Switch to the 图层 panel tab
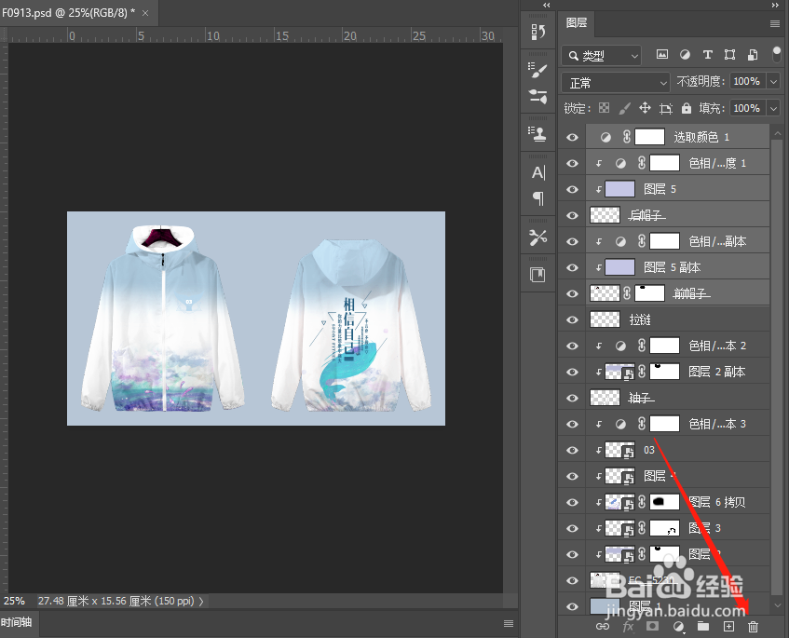 pos(577,23)
